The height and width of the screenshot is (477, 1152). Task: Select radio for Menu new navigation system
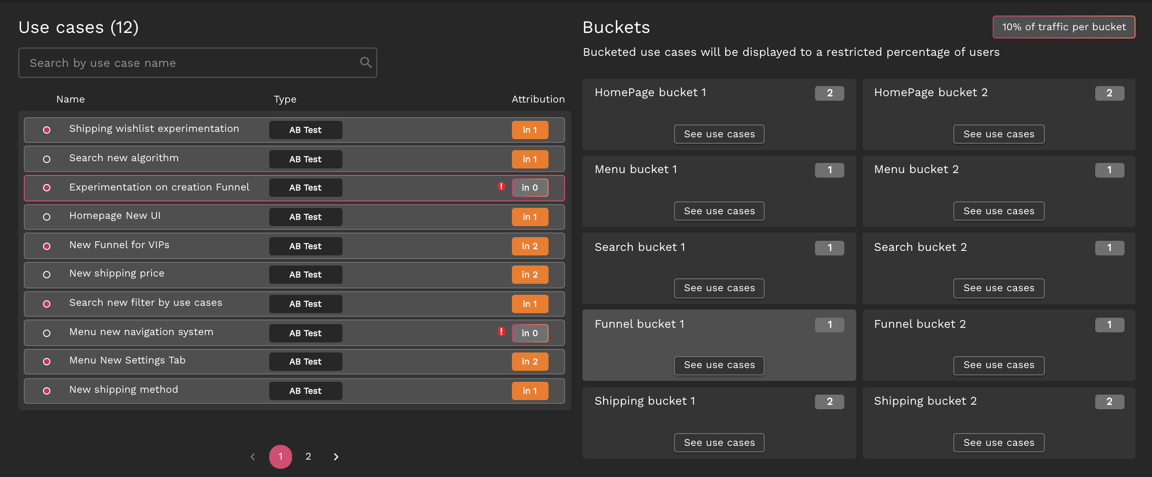click(47, 333)
